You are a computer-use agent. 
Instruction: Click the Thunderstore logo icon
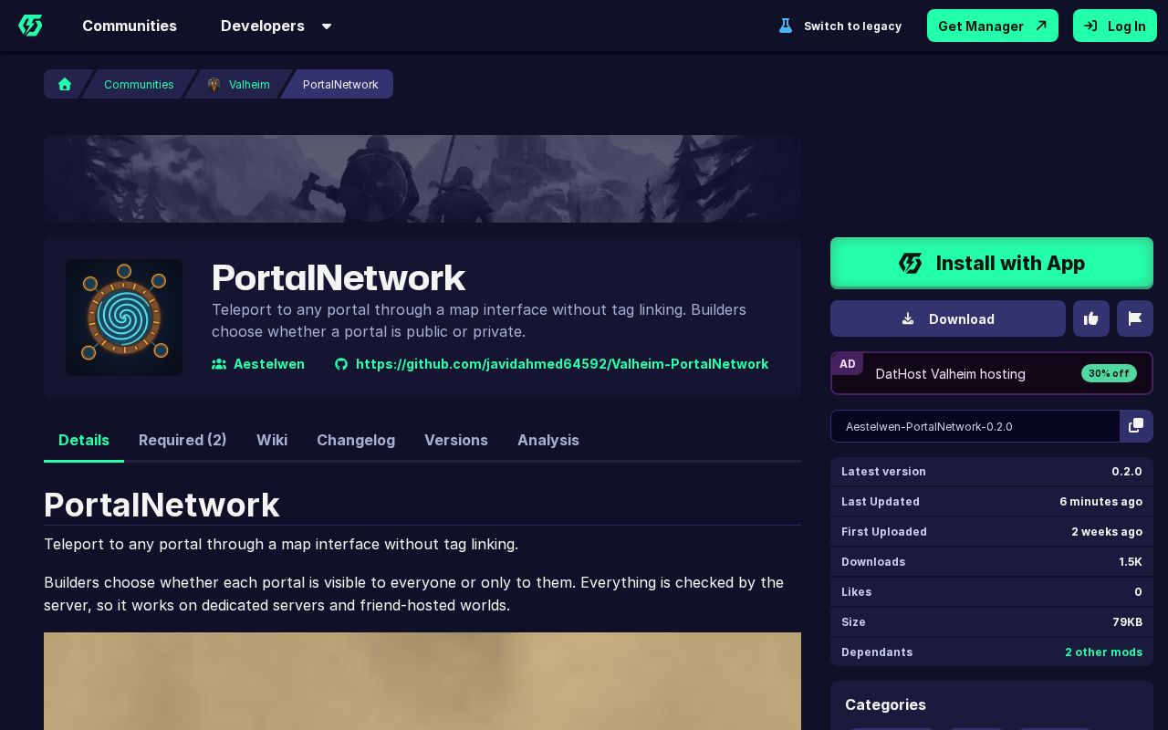pos(30,26)
